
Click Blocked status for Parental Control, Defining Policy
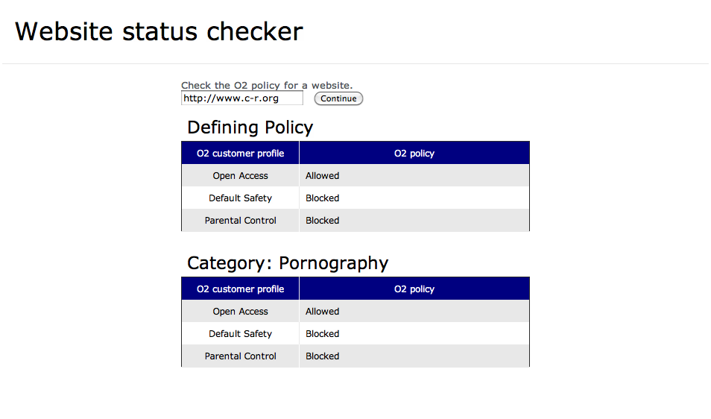(322, 221)
